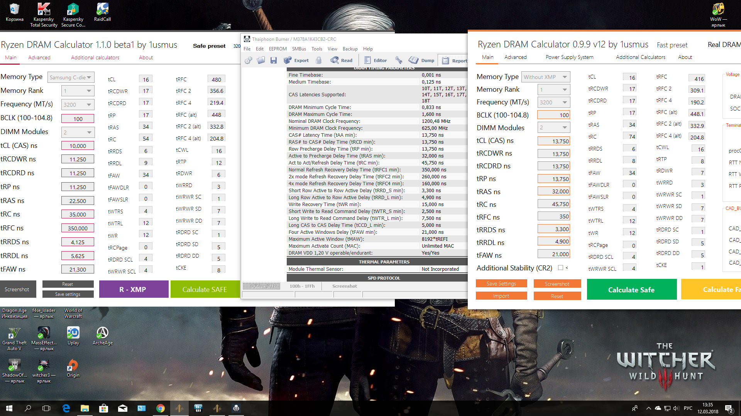Expand DIMM Modules dropdown in v0.9.9 calculator

[x=554, y=127]
